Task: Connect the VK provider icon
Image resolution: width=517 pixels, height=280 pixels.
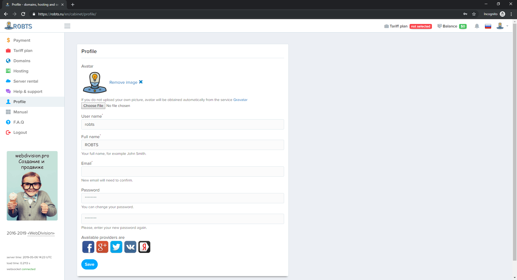Action: 130,247
